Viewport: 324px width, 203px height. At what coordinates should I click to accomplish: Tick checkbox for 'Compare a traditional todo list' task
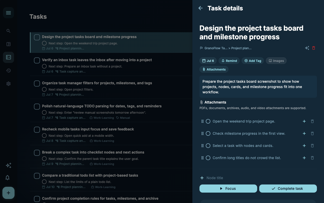pos(37,176)
